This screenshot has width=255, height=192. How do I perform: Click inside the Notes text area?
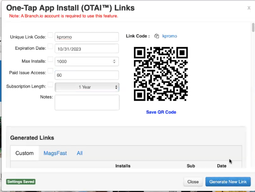87,102
